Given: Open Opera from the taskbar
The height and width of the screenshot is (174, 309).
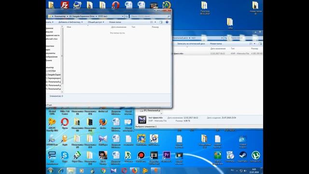Looking at the screenshot, I should (x=124, y=171).
